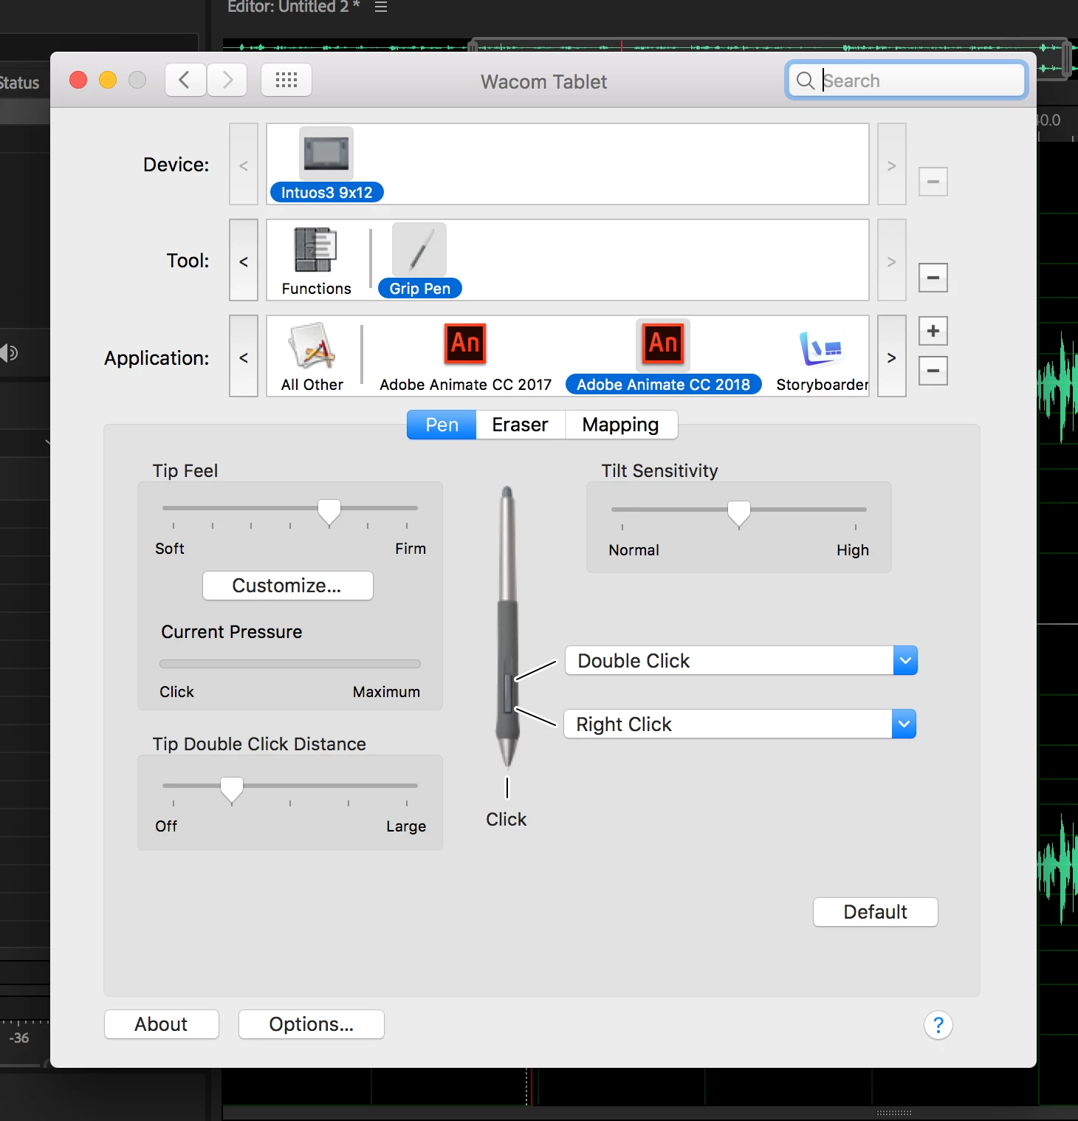Adjust the Tilt Sensitivity slider

tap(738, 512)
